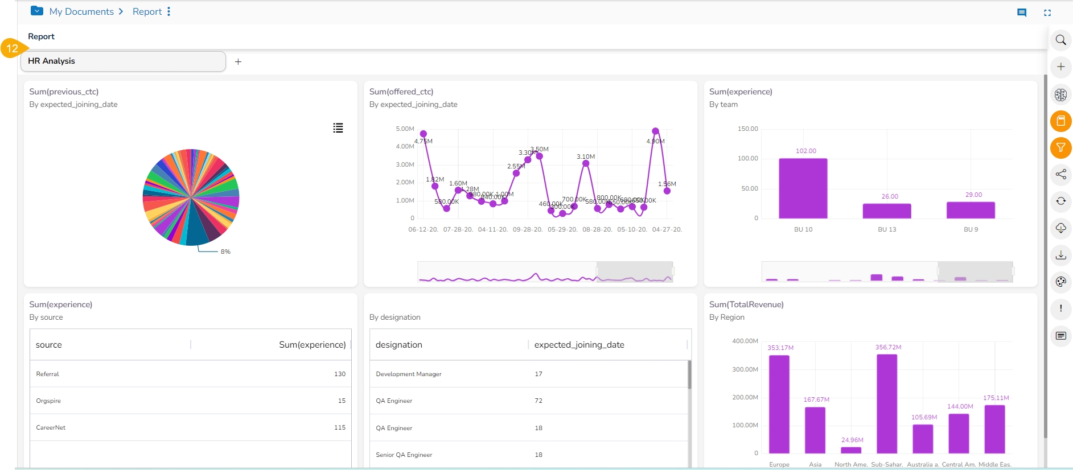
Task: Toggle the pie chart legend list icon
Action: click(338, 128)
